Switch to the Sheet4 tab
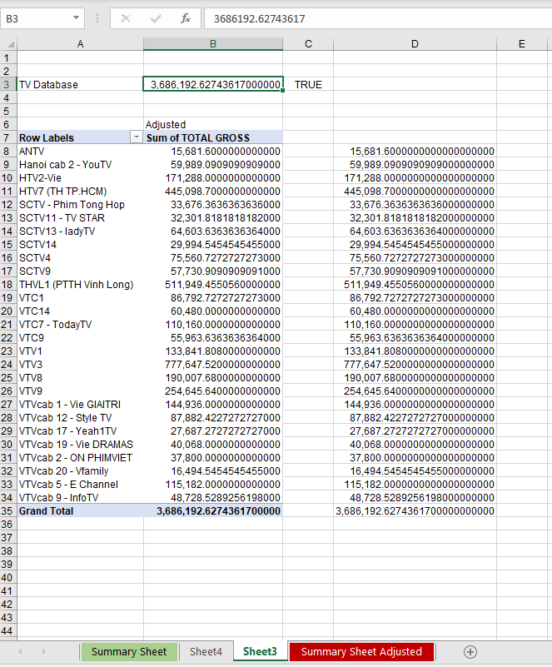This screenshot has width=552, height=667. click(206, 652)
